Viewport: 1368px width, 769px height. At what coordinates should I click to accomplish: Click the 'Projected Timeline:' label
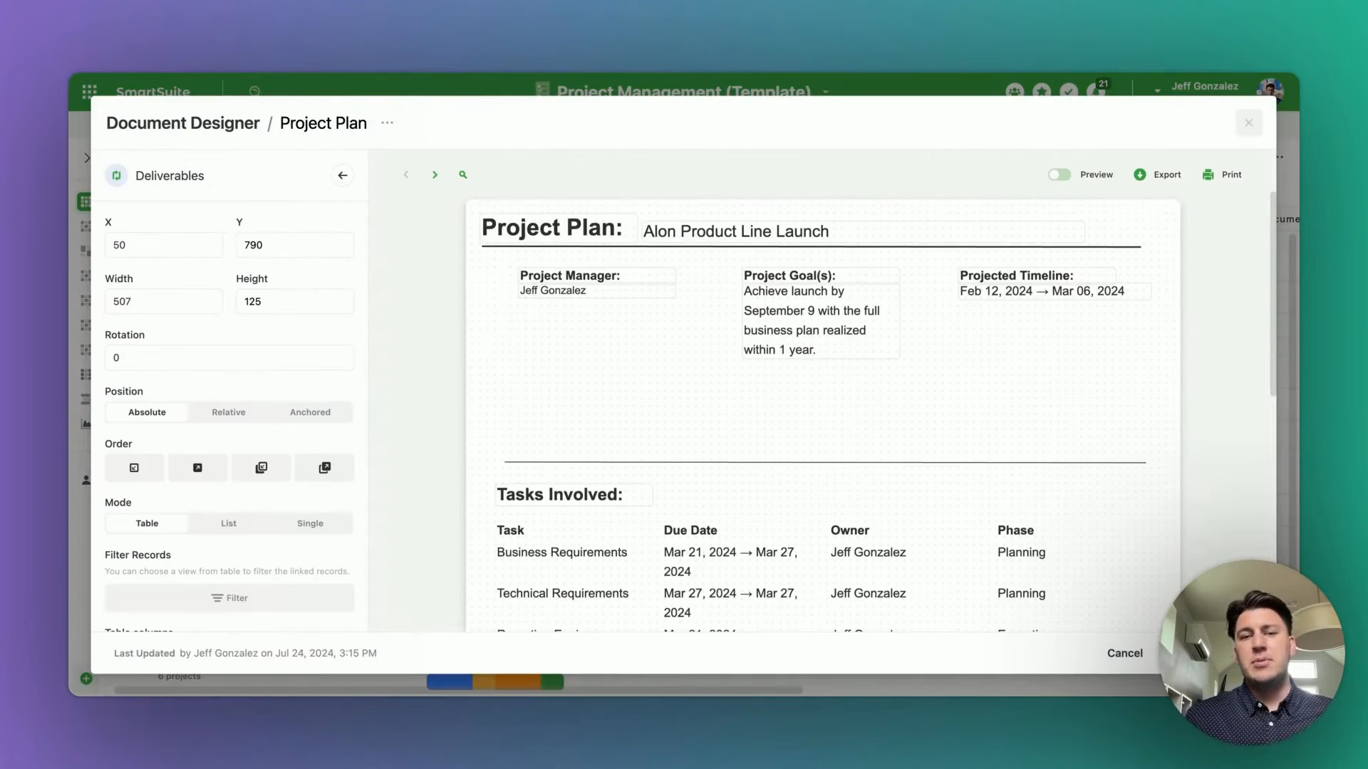coord(1017,276)
